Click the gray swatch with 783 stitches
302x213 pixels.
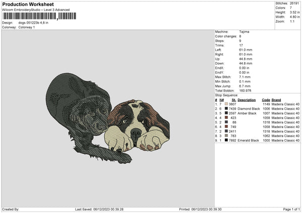click(226, 136)
